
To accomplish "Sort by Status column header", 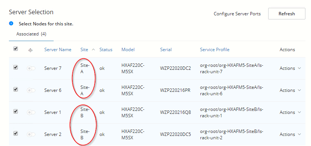I will coord(106,50).
